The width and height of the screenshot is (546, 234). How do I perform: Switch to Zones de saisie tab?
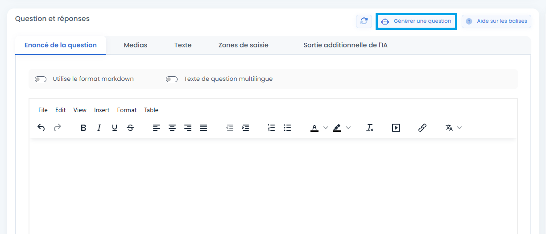click(x=244, y=45)
